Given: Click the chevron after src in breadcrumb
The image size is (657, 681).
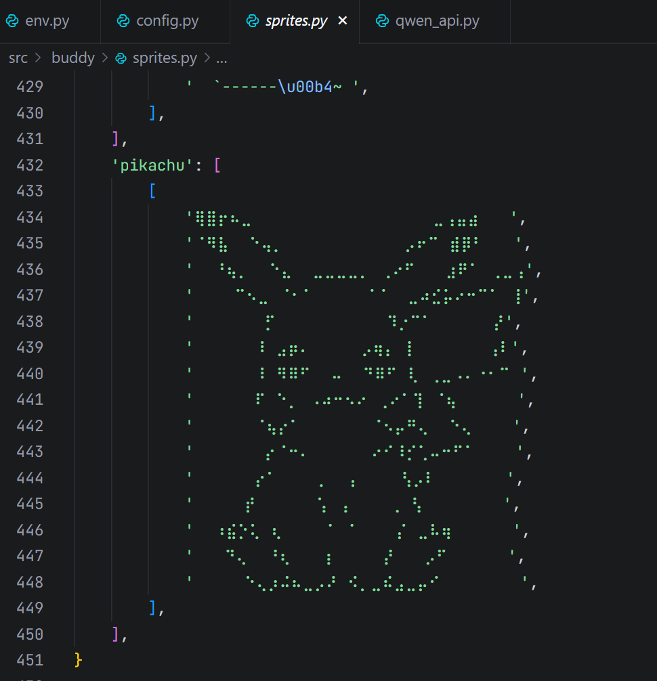Looking at the screenshot, I should tap(38, 58).
